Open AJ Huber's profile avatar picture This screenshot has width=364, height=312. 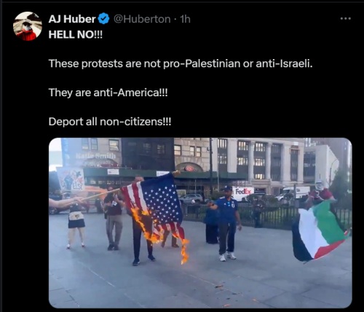click(x=28, y=26)
